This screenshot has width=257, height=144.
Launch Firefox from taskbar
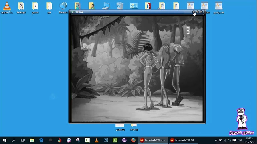tap(133, 140)
